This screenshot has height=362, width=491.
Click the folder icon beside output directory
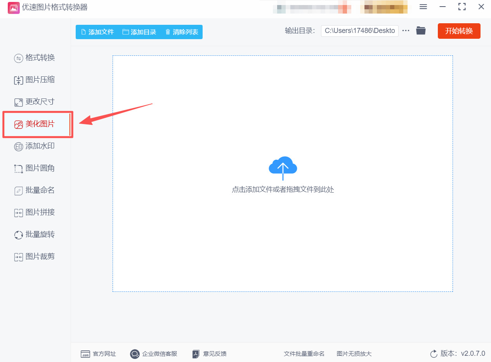click(421, 30)
